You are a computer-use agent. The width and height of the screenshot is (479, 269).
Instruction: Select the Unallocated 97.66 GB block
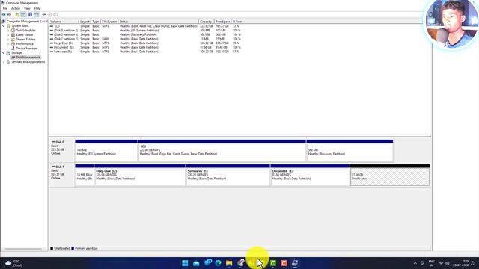pos(390,175)
